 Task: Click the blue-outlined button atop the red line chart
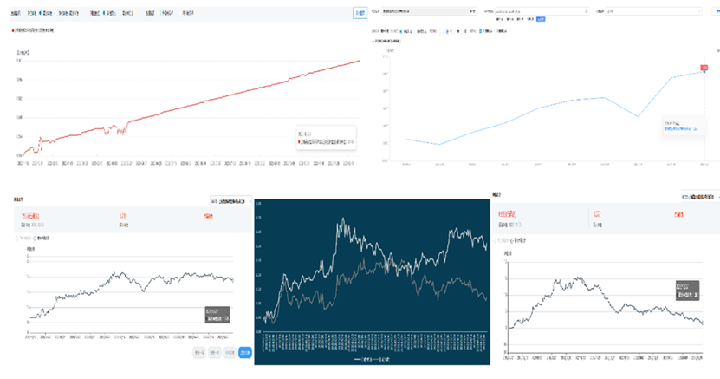click(360, 14)
